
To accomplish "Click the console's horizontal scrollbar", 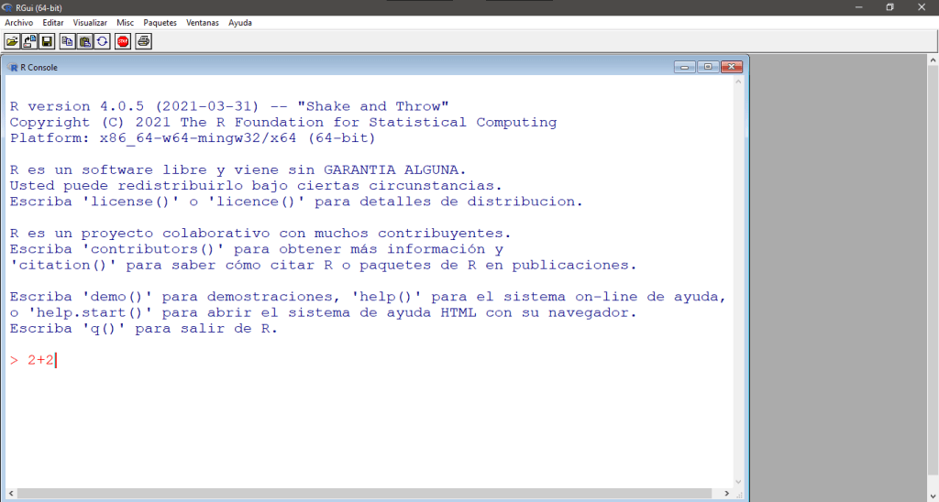I will (x=367, y=494).
